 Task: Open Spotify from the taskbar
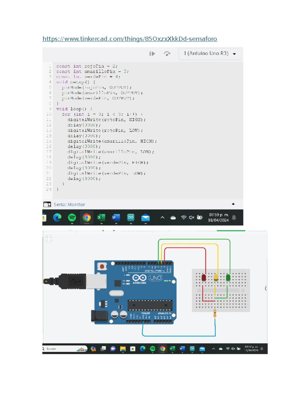click(72, 217)
